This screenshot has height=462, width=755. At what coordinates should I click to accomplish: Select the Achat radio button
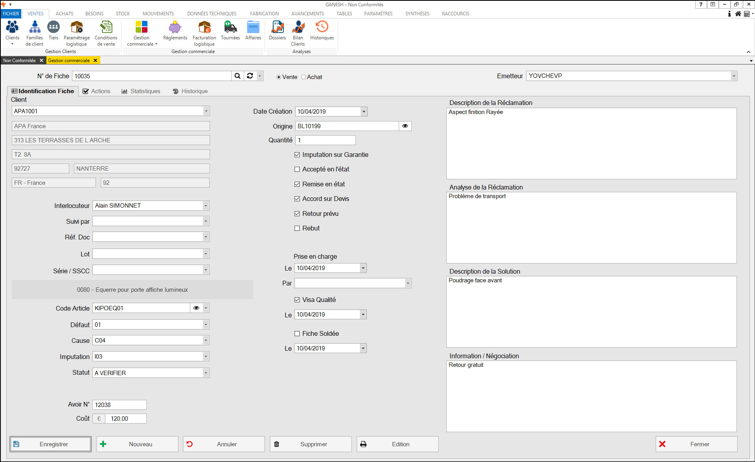tap(304, 77)
